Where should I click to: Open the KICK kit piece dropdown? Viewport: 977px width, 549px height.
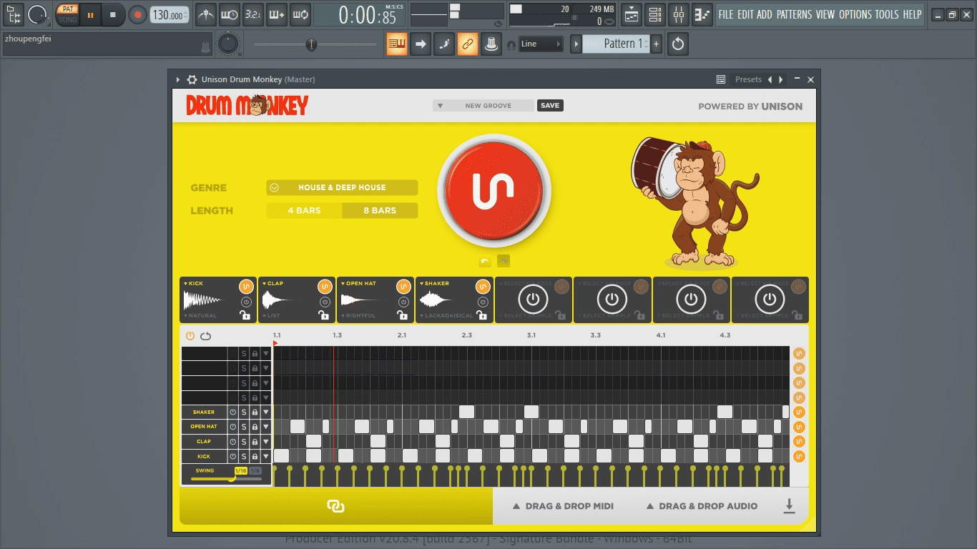click(x=194, y=284)
